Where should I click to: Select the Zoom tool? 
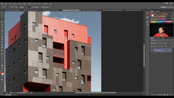(2, 68)
